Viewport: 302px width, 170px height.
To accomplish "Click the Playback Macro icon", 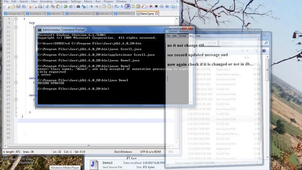I will [x=161, y=7].
